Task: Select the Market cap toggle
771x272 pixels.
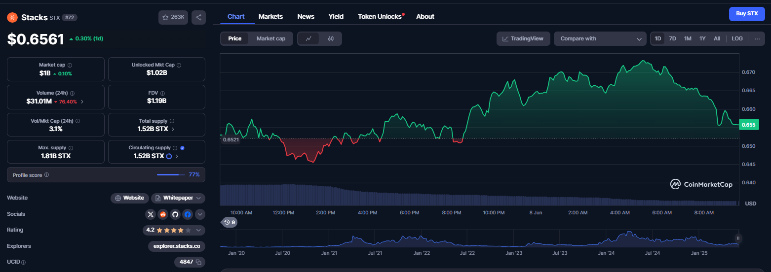Action: [x=271, y=38]
